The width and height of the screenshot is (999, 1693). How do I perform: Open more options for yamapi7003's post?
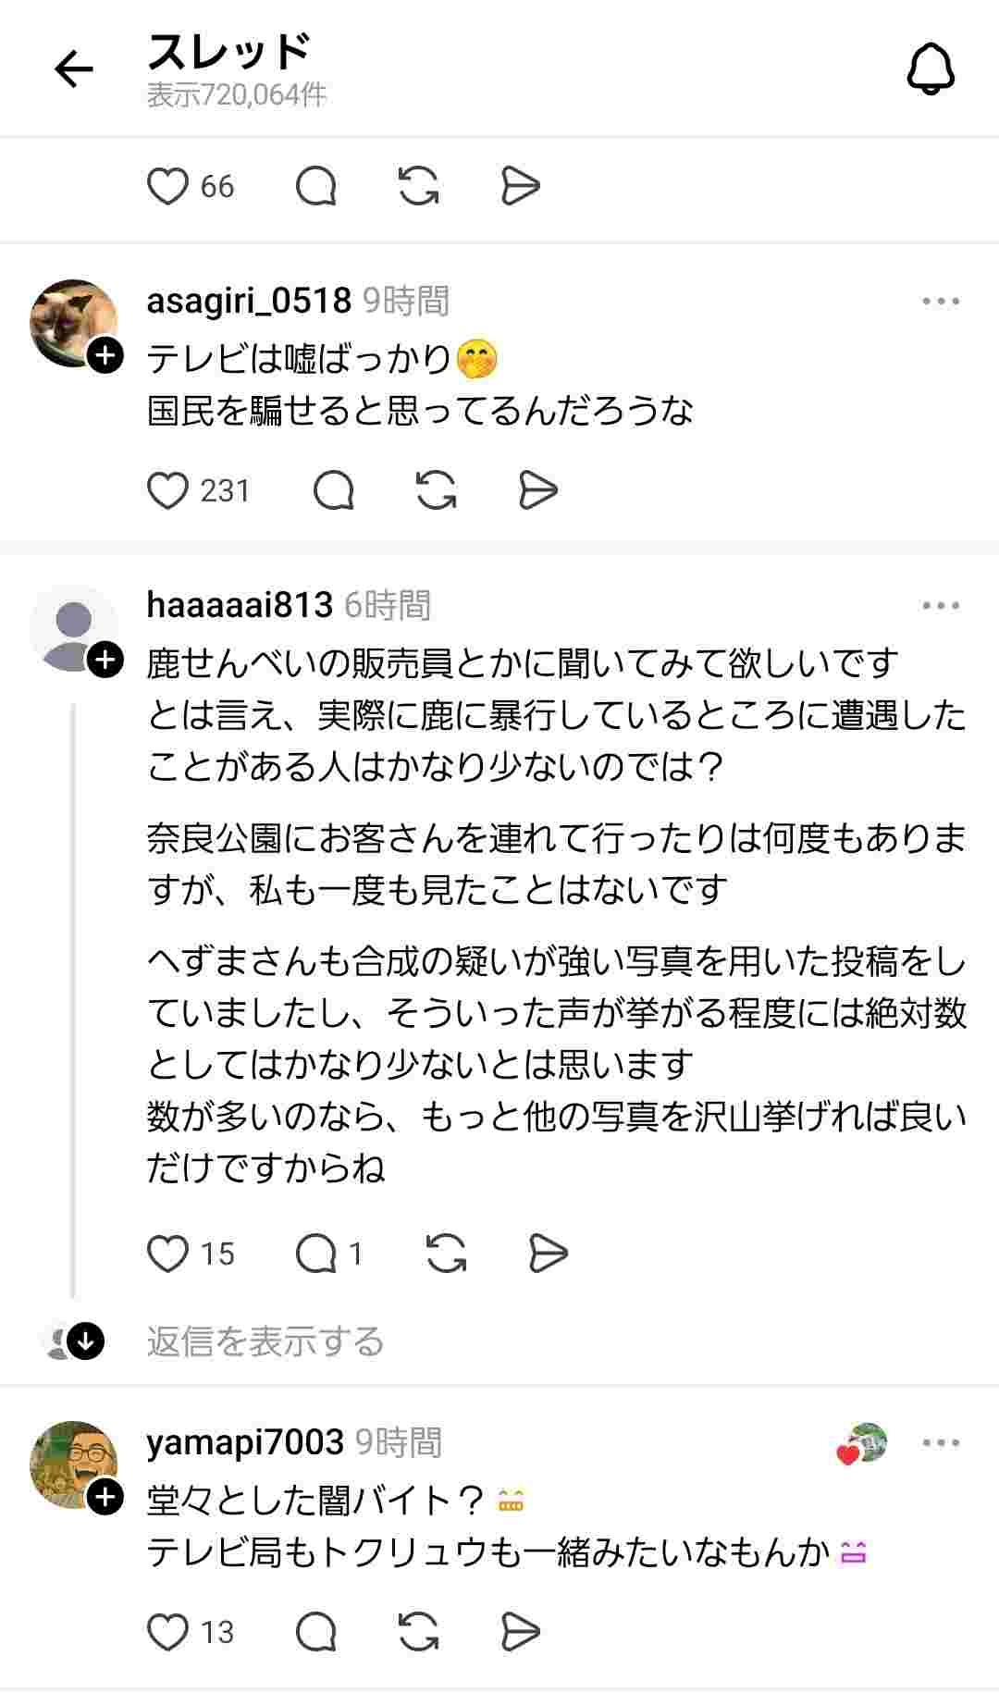[941, 1442]
